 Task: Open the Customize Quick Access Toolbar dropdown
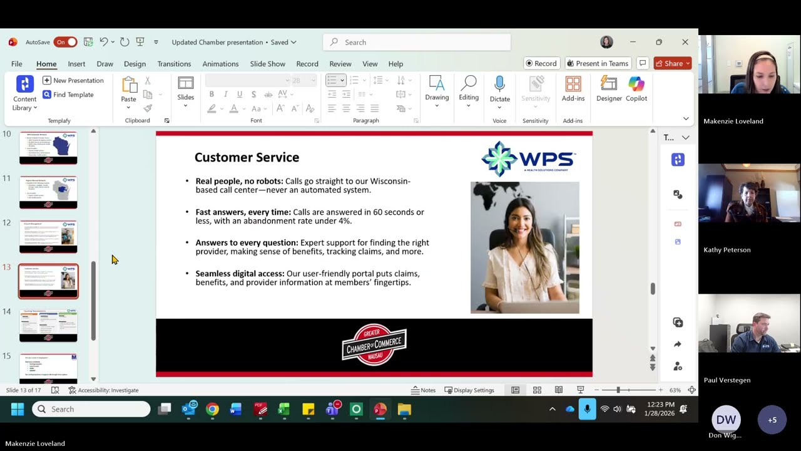156,42
